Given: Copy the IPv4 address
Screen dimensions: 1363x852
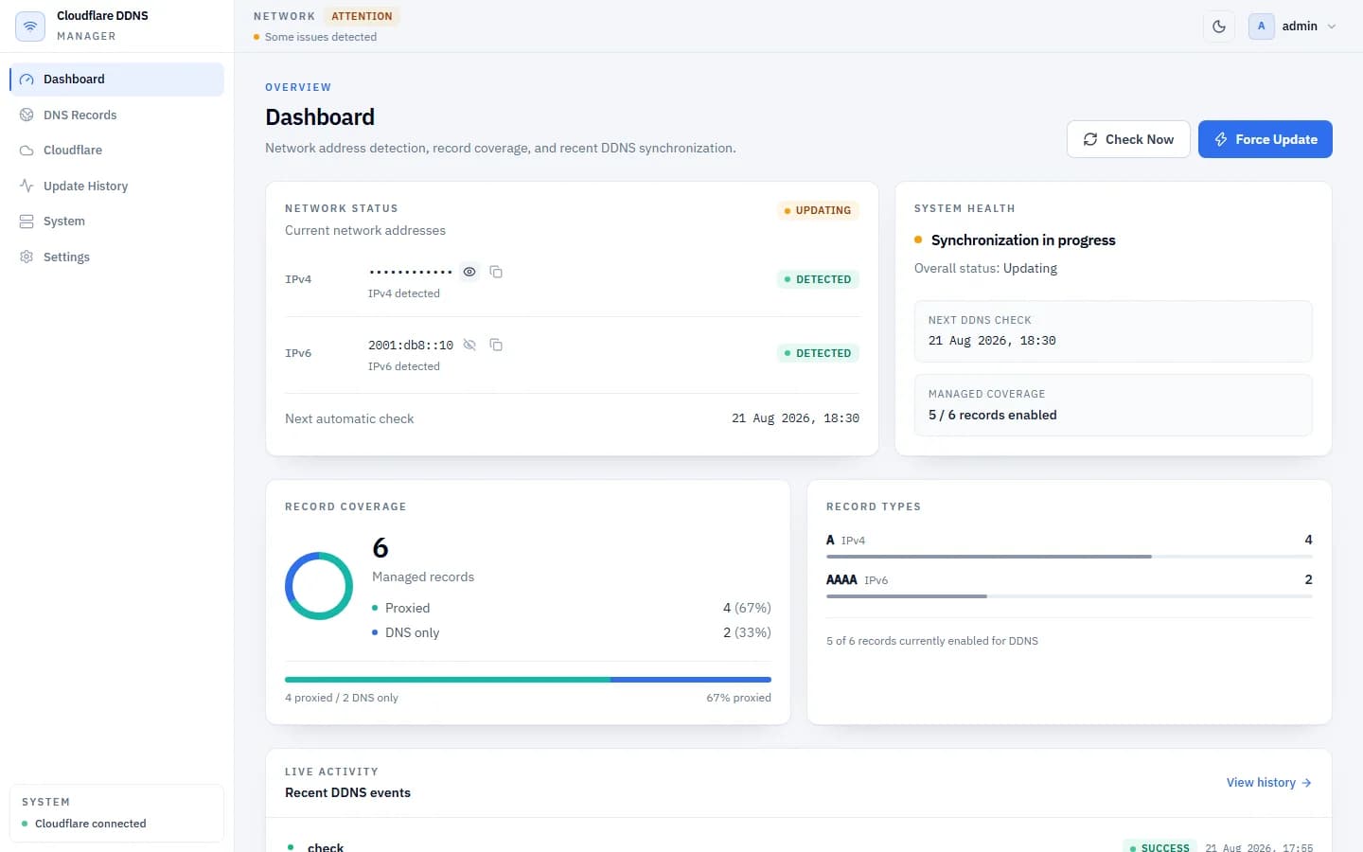Looking at the screenshot, I should pos(496,272).
